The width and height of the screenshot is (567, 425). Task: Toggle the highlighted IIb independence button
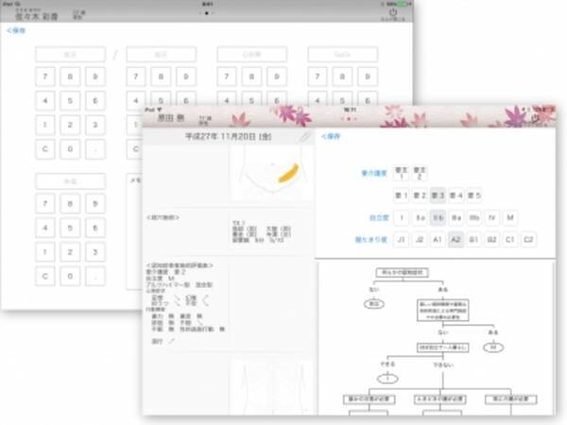(x=438, y=217)
